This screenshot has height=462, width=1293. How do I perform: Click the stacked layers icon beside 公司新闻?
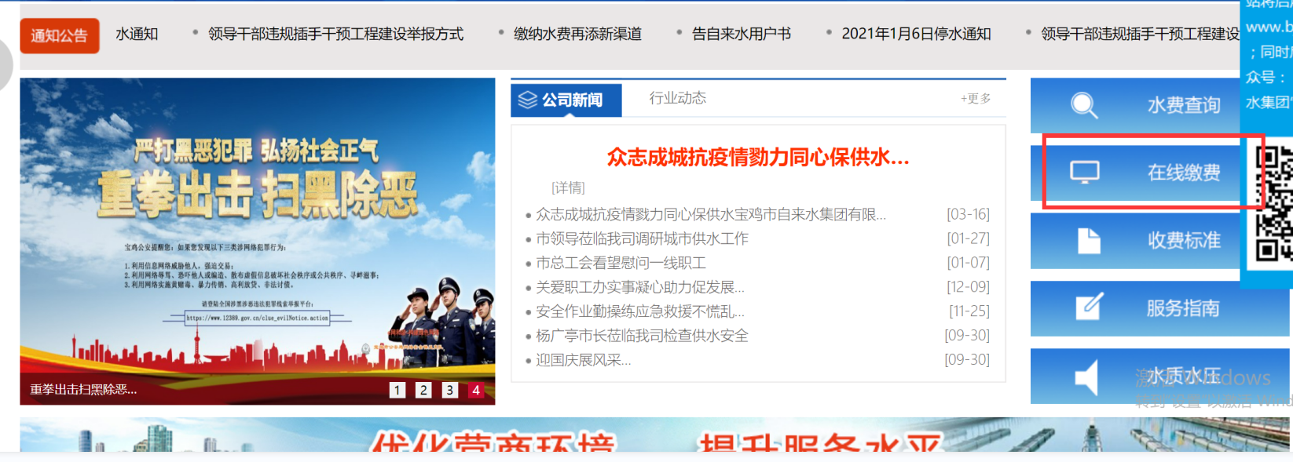coord(528,100)
